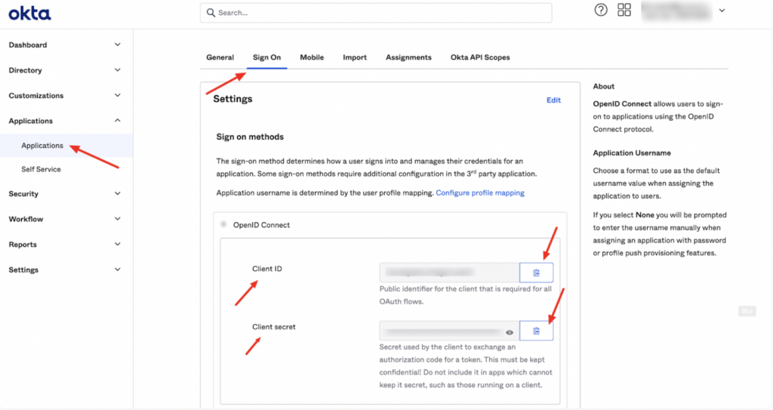773x410 pixels.
Task: Copy the Client ID to clipboard
Action: 537,273
